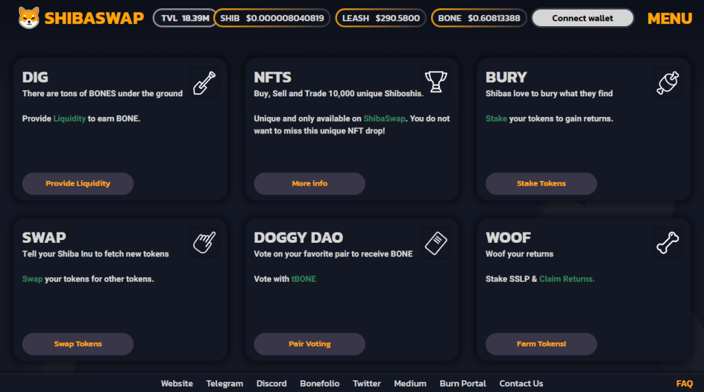Follow the green Swap link in SWAP card

click(x=32, y=279)
